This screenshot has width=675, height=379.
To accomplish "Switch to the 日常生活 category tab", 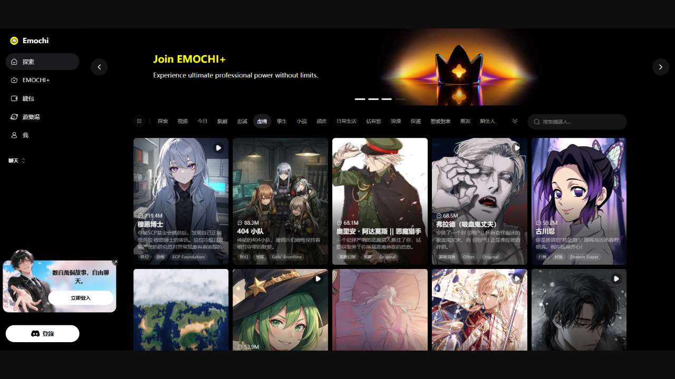I will click(x=346, y=121).
